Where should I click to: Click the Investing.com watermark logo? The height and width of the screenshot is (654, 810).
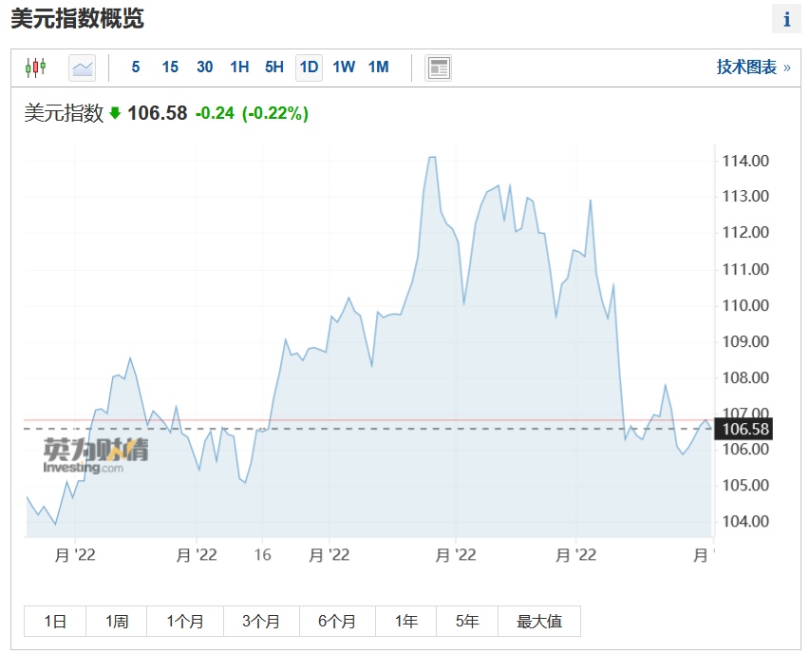point(95,454)
